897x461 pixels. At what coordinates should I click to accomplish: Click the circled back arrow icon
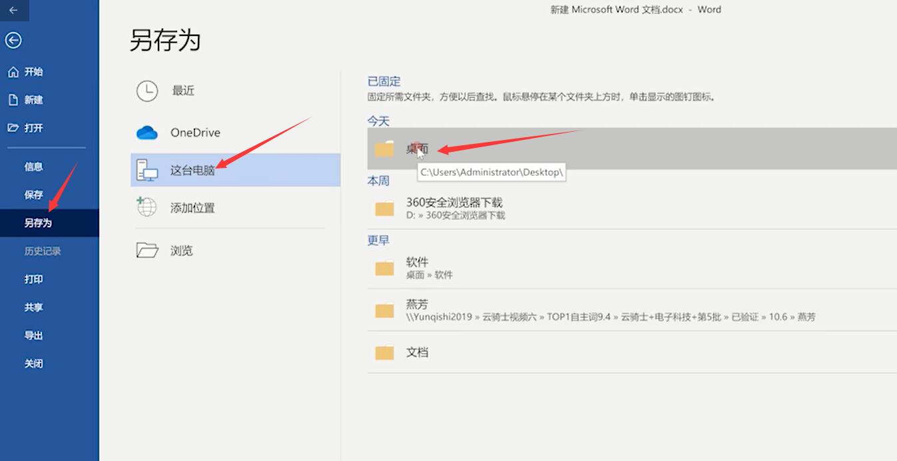tap(13, 40)
